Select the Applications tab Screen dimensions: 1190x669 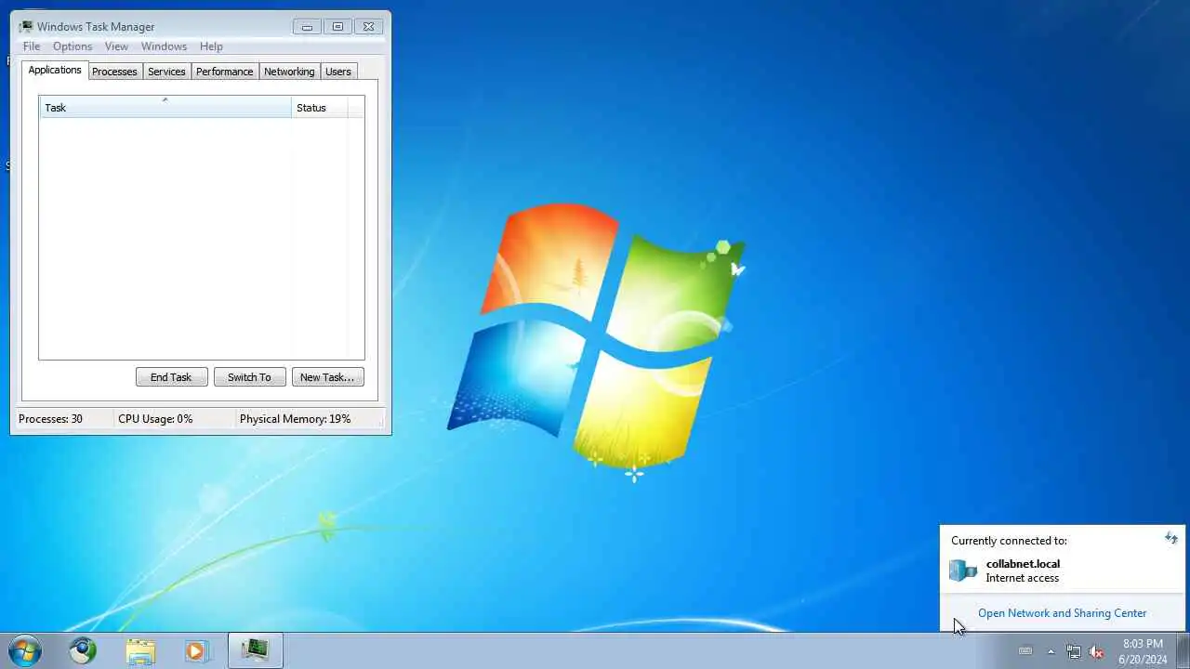click(x=55, y=70)
